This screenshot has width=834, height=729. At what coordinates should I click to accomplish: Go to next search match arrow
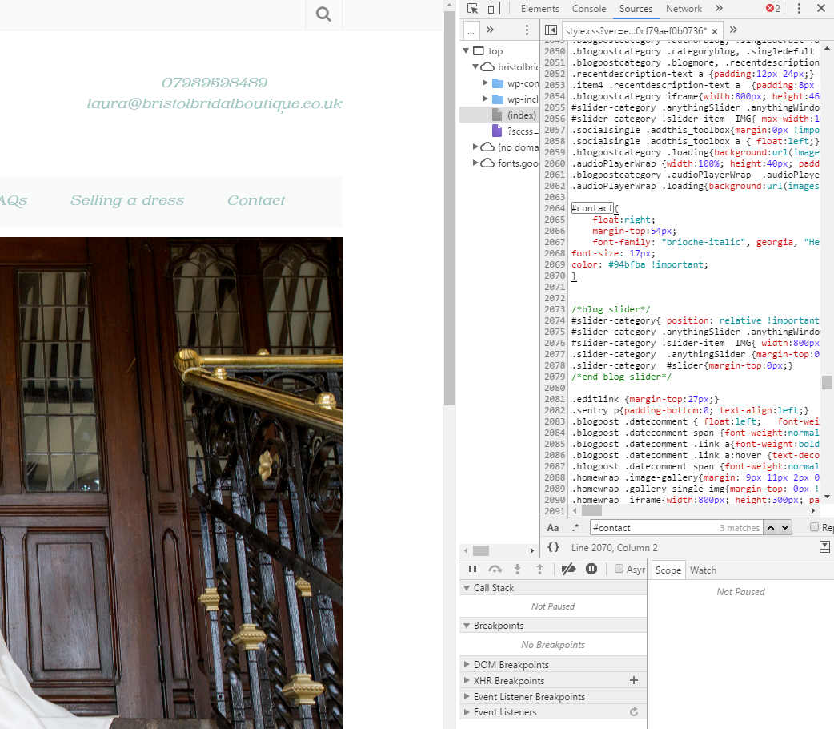pos(785,528)
